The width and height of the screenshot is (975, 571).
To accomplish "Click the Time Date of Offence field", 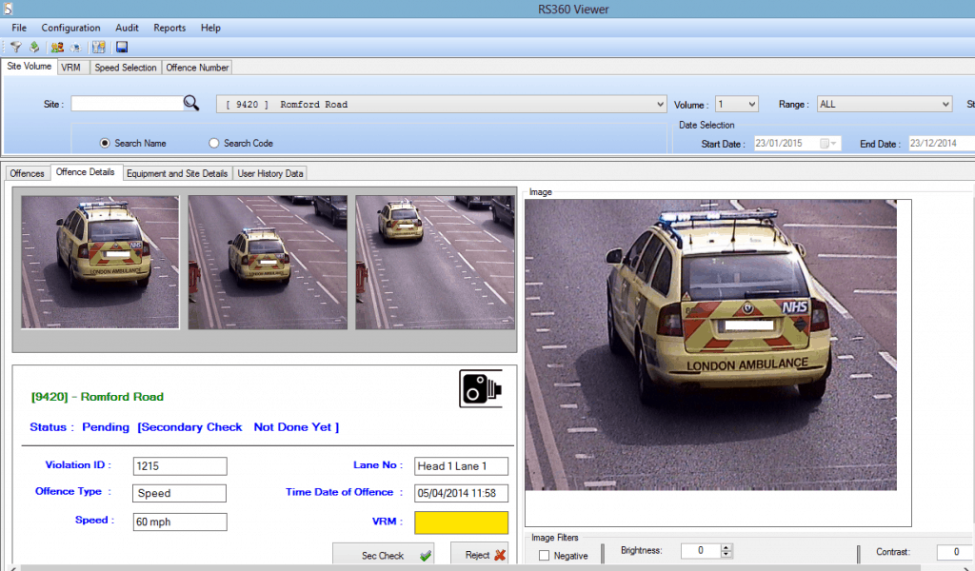I will 462,493.
